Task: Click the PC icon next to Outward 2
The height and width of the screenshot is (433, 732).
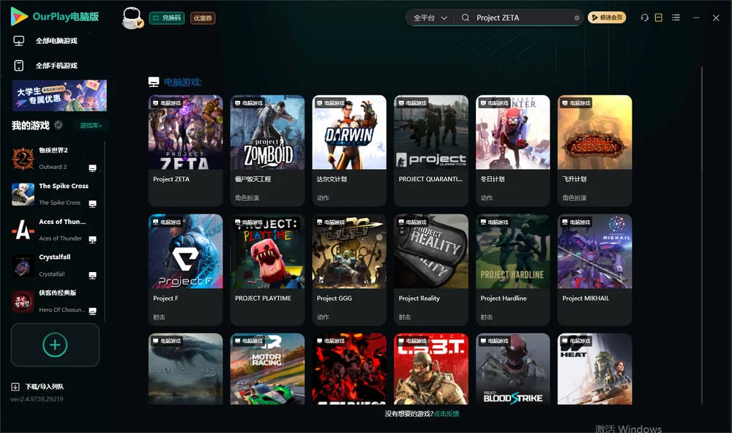Action: (92, 168)
